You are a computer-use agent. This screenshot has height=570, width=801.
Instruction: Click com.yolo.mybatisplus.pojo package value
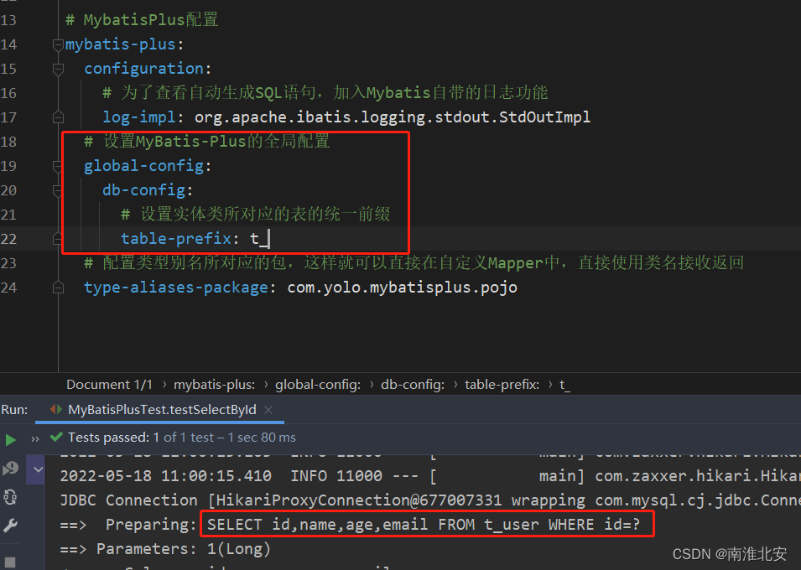coord(402,288)
